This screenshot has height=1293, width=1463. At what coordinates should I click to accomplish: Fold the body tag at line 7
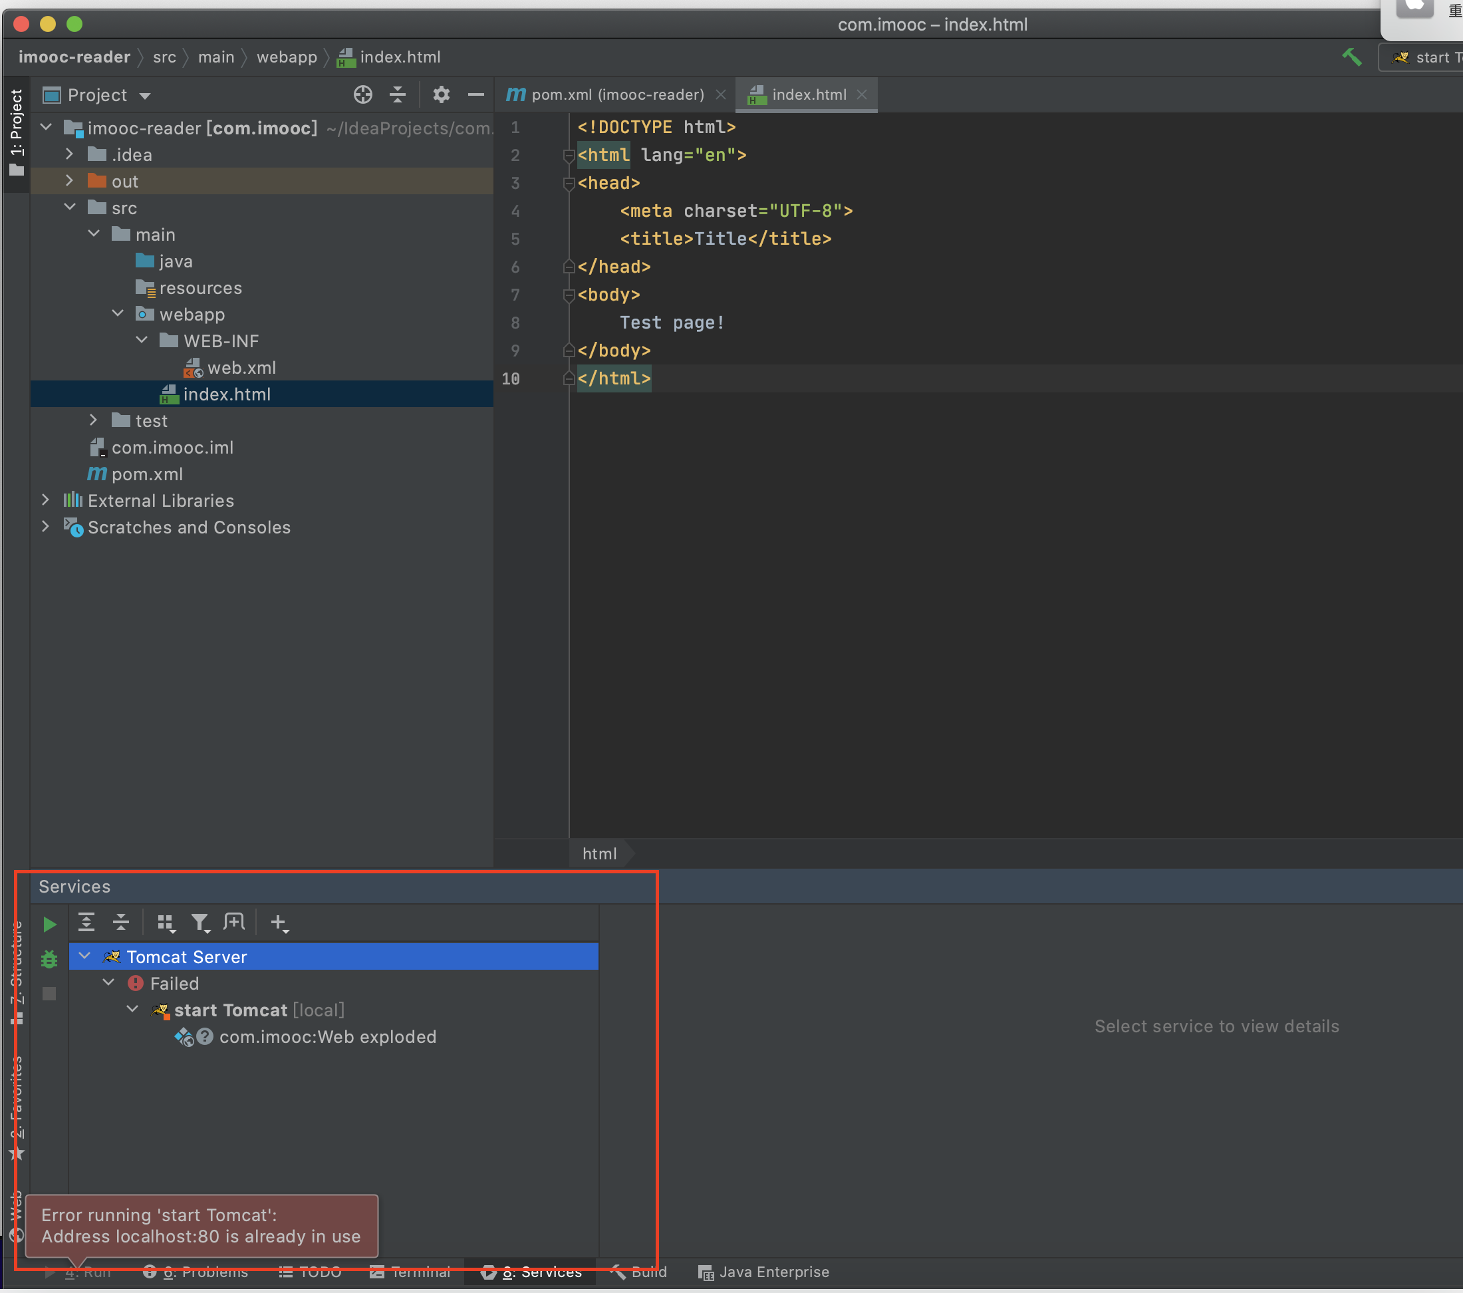pos(569,295)
